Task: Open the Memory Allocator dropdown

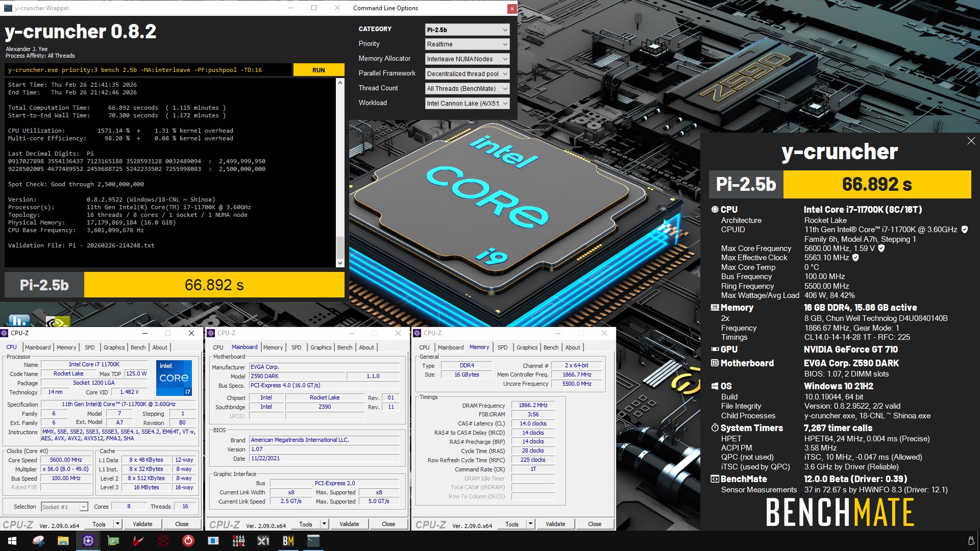Action: pos(467,59)
